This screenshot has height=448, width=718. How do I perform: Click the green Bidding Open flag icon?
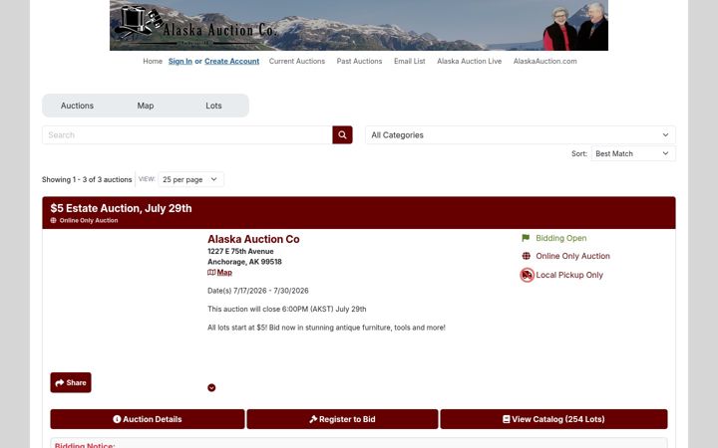526,238
